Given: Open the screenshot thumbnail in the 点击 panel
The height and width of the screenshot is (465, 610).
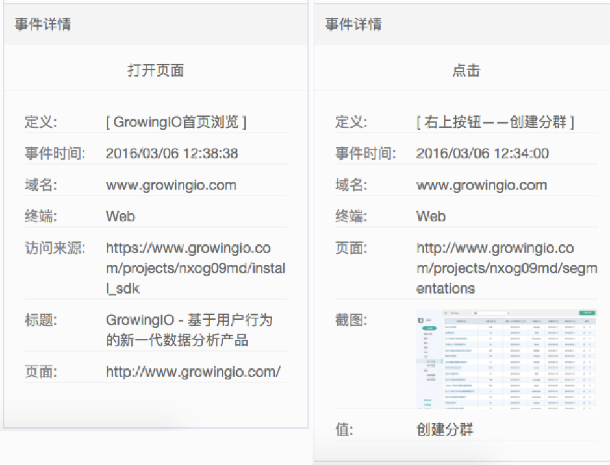Looking at the screenshot, I should point(506,360).
